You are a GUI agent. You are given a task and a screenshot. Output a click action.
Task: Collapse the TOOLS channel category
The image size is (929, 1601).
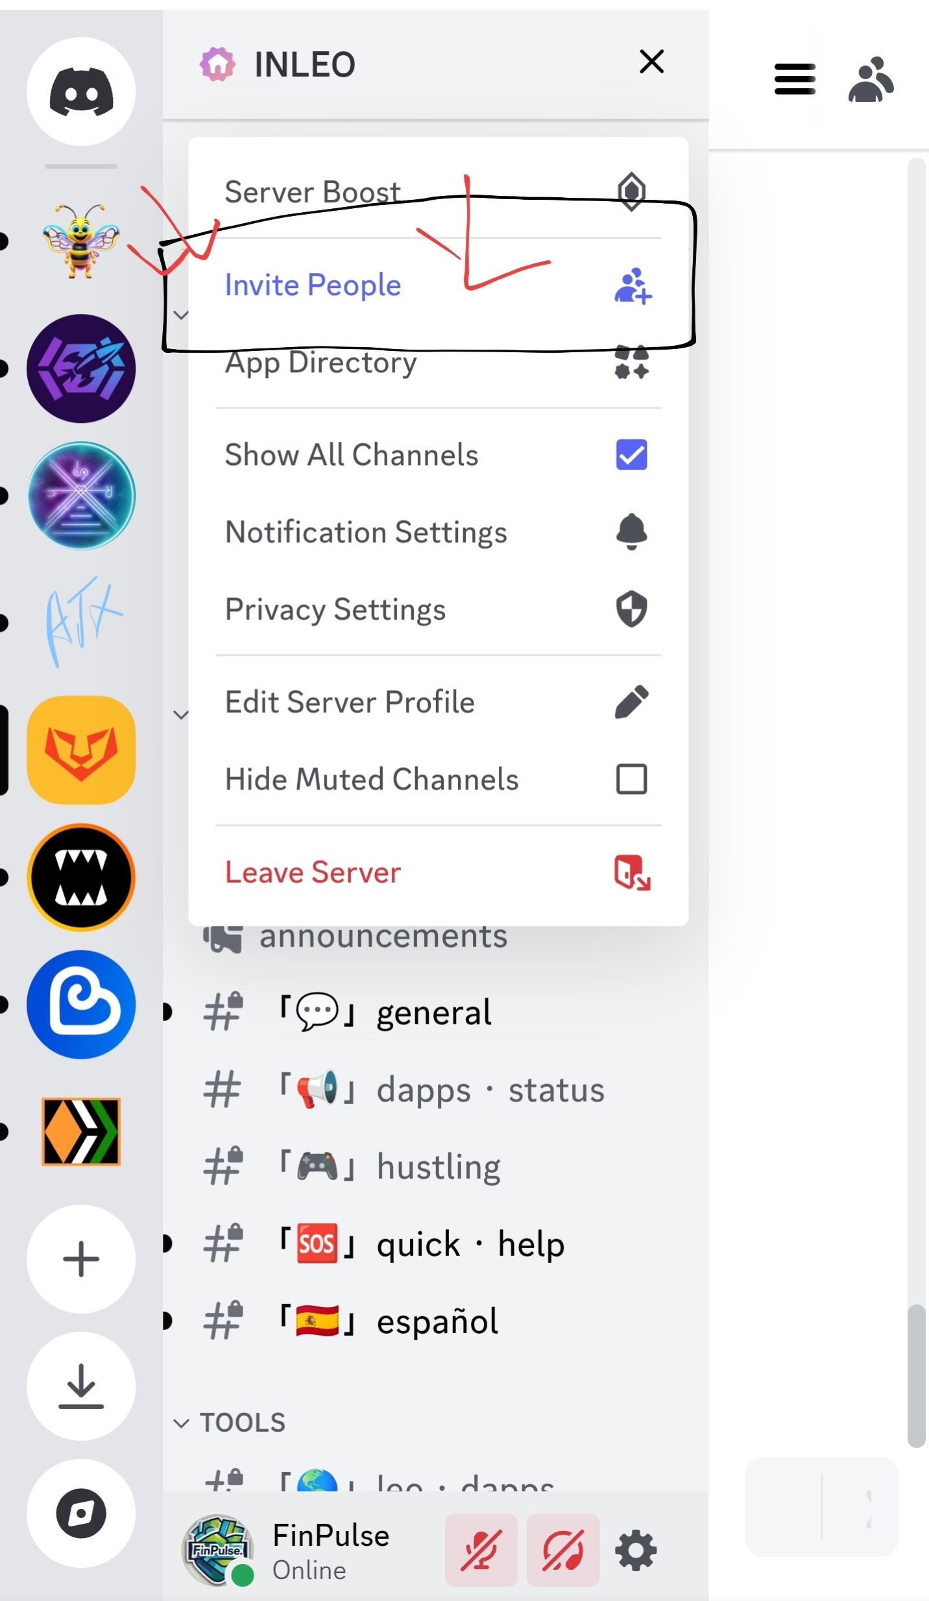coord(229,1423)
